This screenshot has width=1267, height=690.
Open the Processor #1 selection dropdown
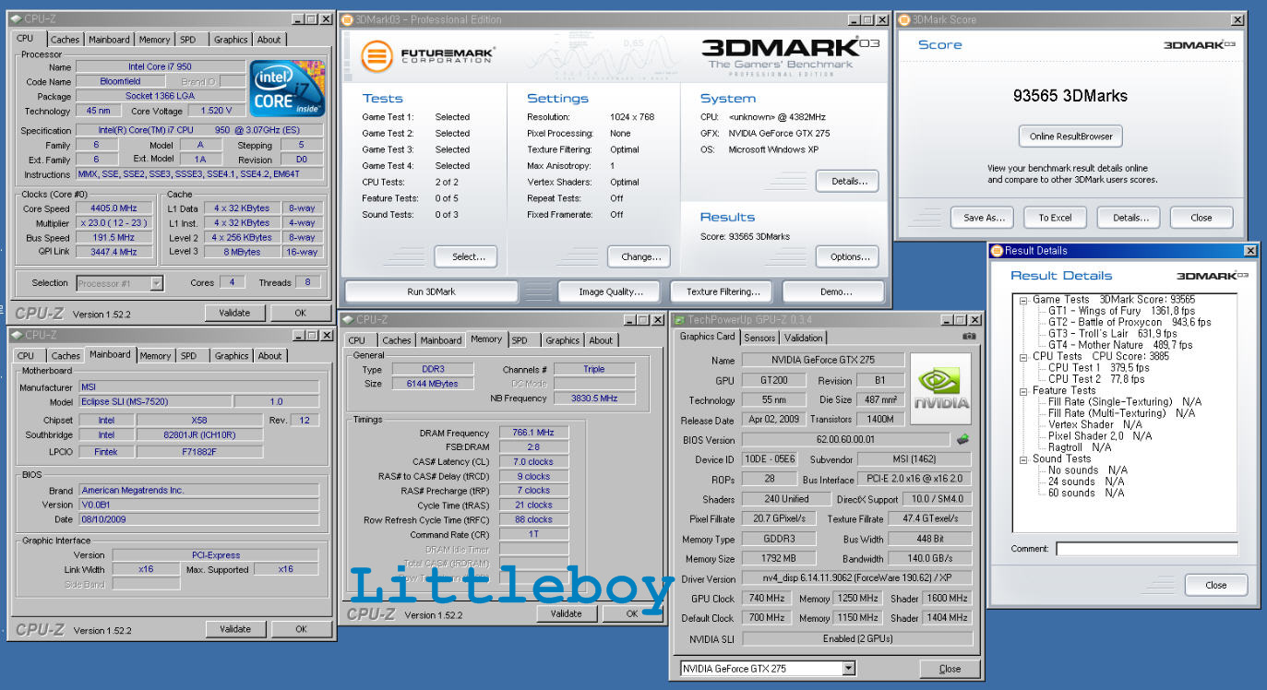pos(156,283)
